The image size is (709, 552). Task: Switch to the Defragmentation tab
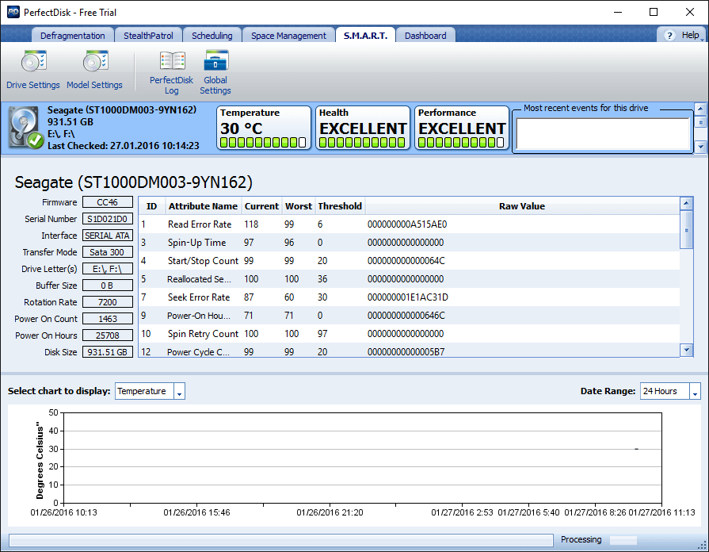(x=72, y=36)
